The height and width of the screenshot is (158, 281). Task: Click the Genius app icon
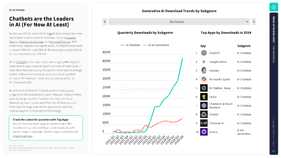point(204,132)
